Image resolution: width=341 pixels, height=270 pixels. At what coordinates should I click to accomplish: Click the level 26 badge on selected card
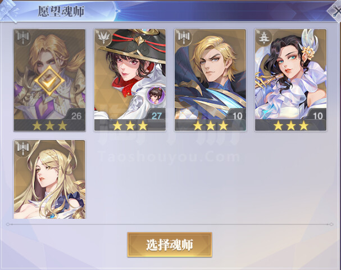point(76,116)
